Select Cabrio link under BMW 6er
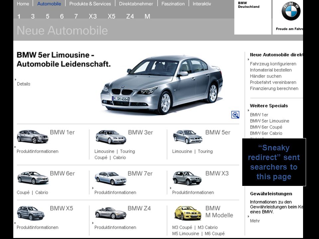Viewport: 319px width, 239px height. click(42, 193)
